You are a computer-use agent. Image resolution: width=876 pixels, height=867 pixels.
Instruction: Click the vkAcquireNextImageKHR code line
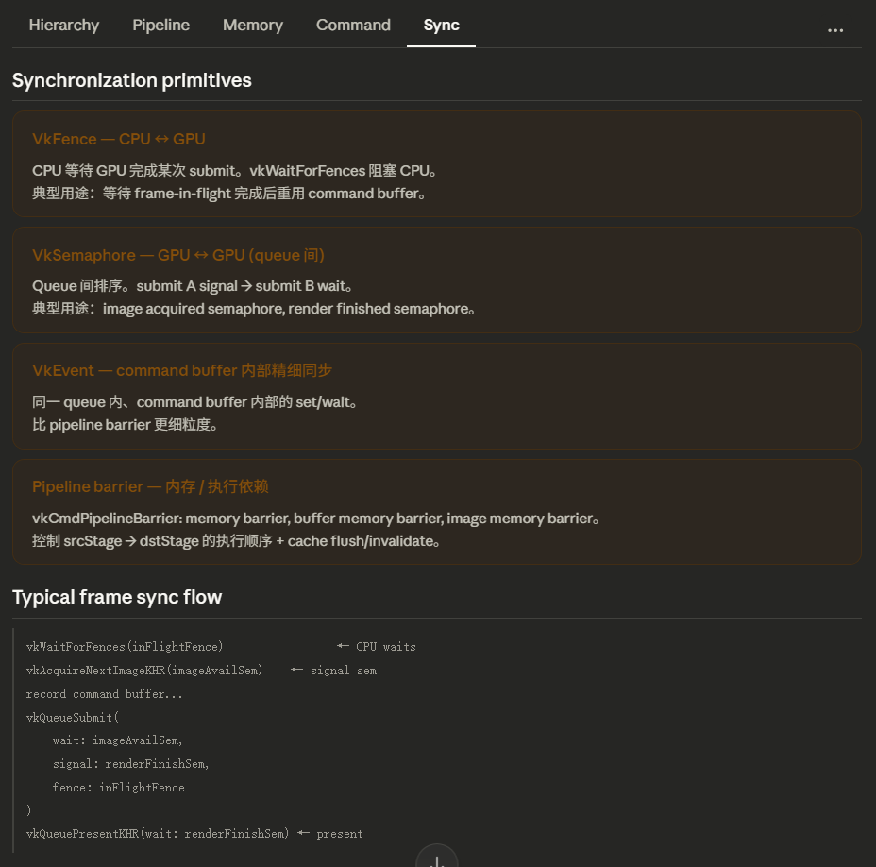[144, 671]
